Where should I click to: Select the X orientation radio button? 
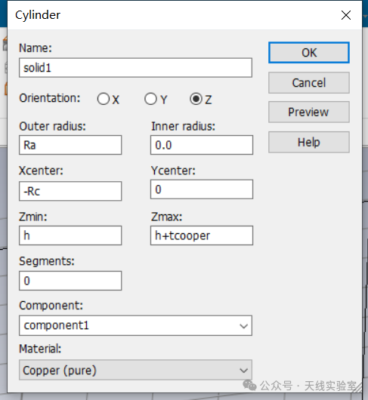point(104,99)
